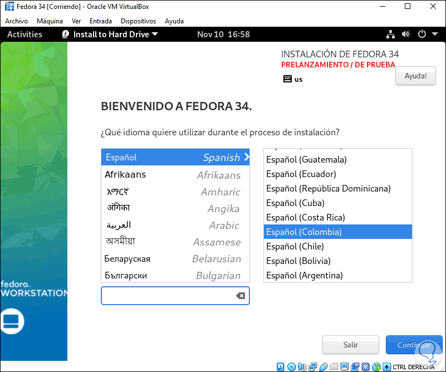This screenshot has height=372, width=446.
Task: Select Assamese in the language list
Action: [175, 242]
